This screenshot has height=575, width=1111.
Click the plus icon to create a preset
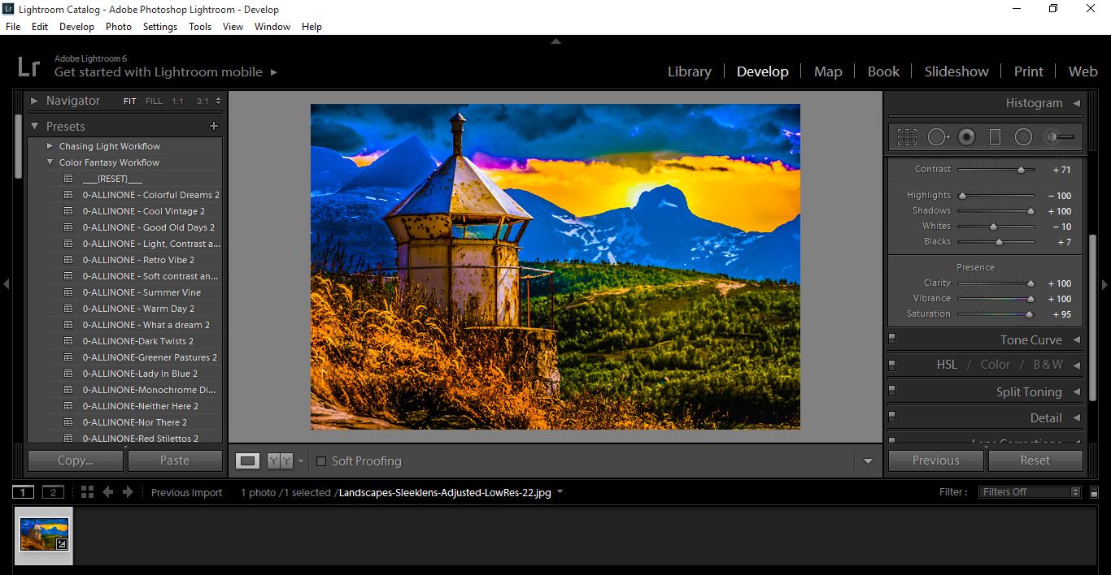coord(214,126)
